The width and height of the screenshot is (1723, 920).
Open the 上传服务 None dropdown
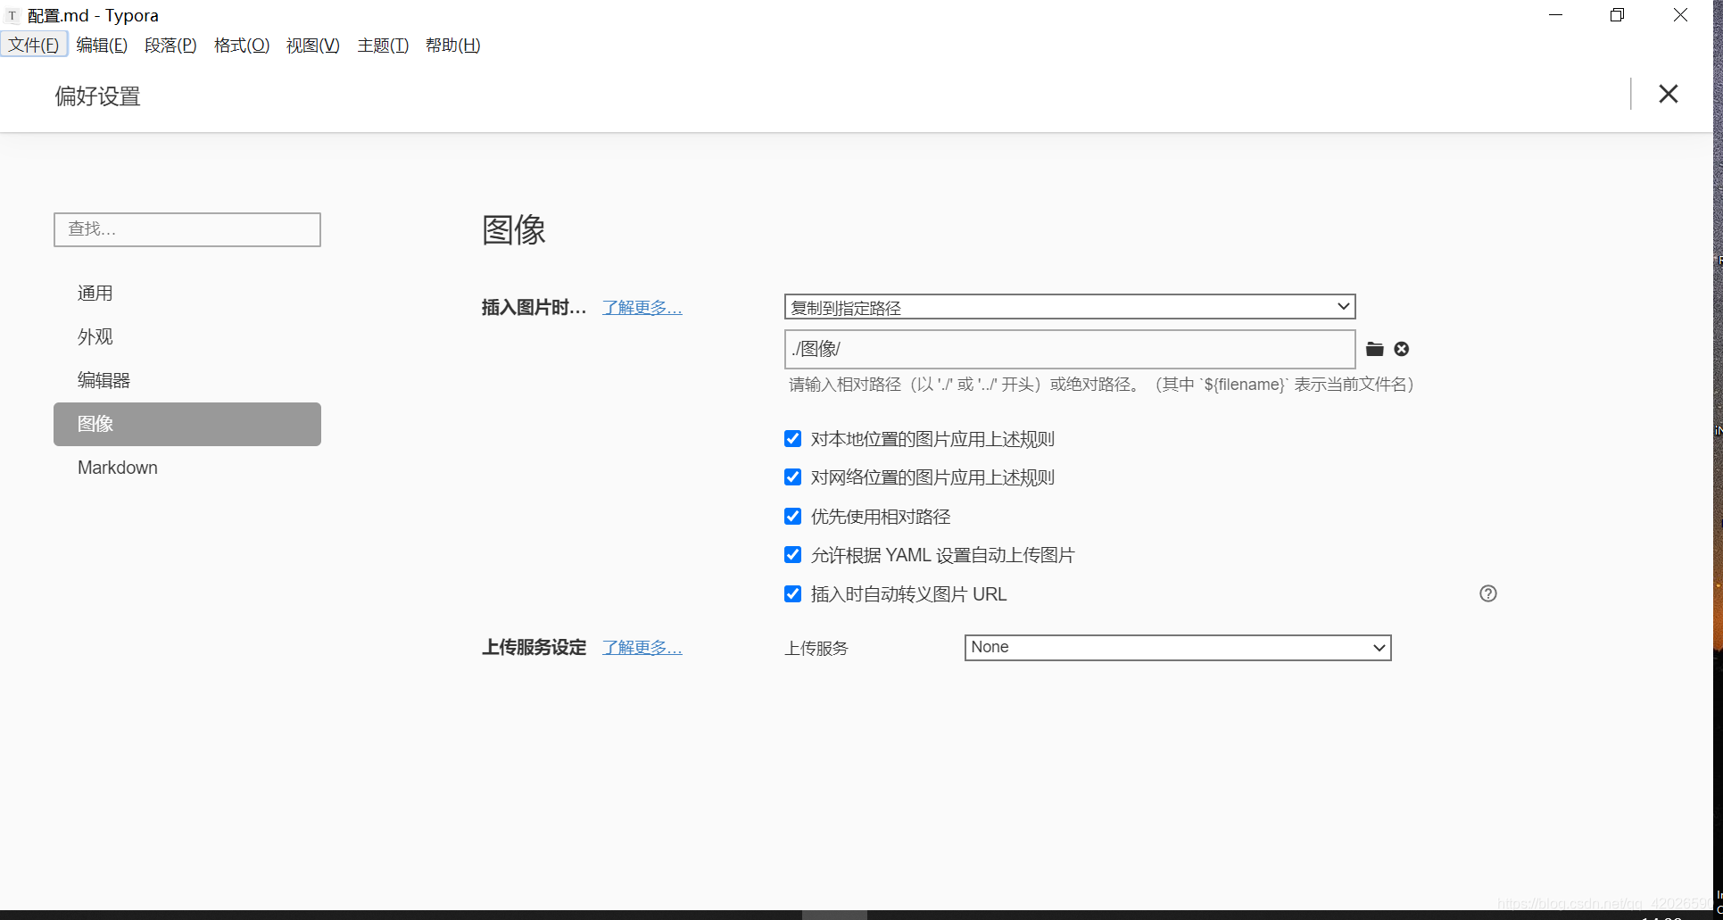(1178, 648)
